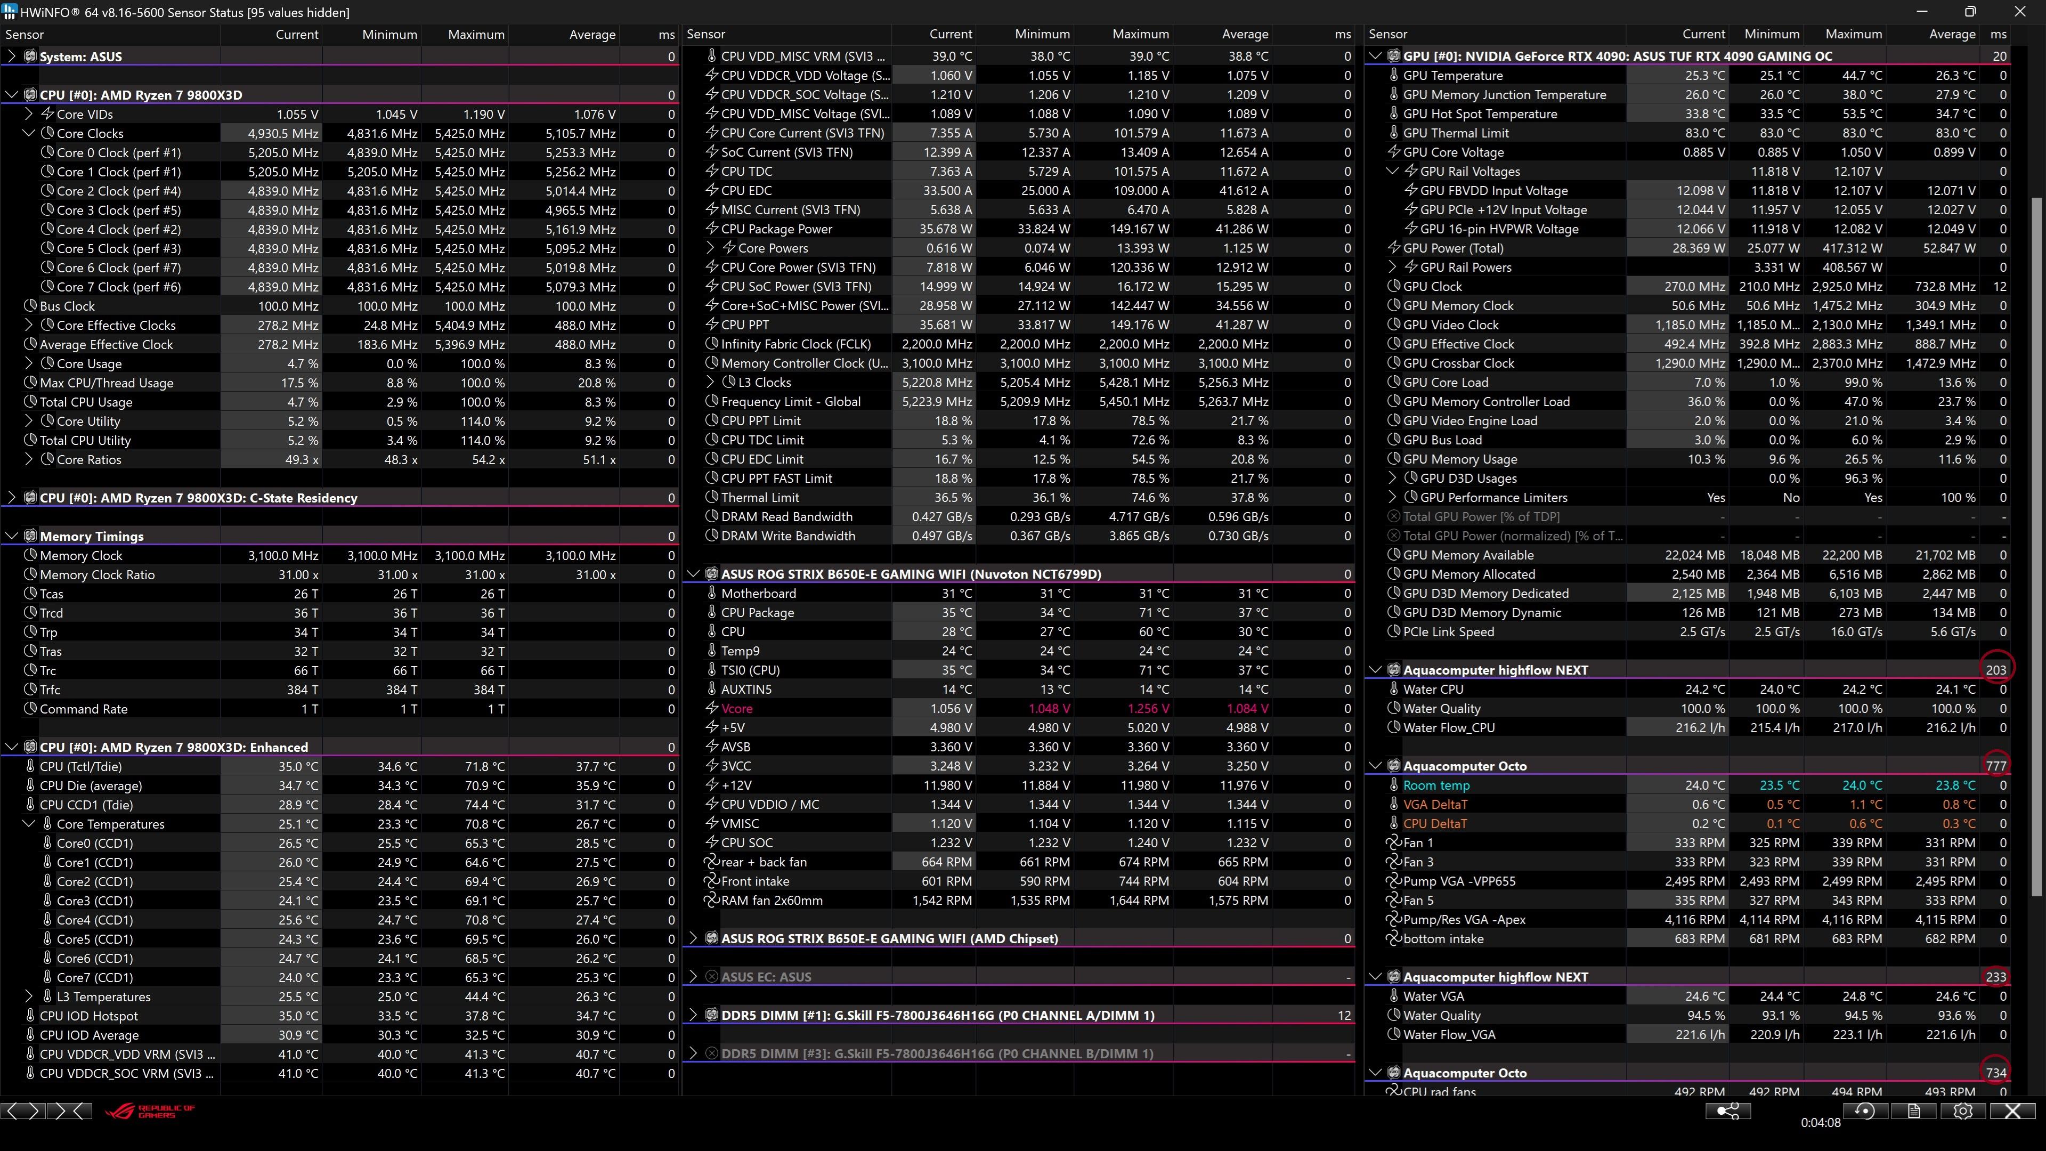Viewport: 2046px width, 1151px height.
Task: Expand GPU Performance Limiters row
Action: (1392, 497)
